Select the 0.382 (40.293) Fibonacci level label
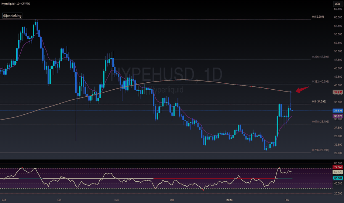Screen dimensions: 344x203 (x=320, y=82)
